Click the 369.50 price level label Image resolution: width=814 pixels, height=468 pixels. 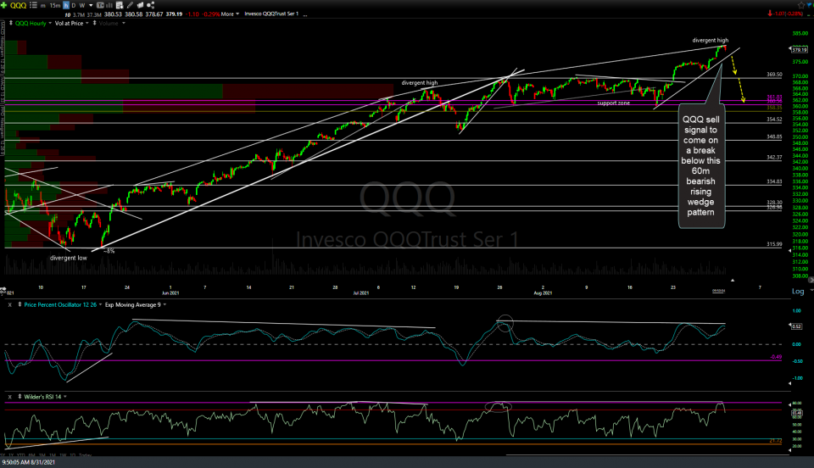tap(774, 75)
